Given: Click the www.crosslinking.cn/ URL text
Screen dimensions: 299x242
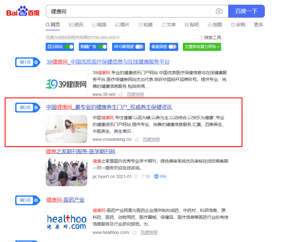Looking at the screenshot, I should tap(112, 140).
